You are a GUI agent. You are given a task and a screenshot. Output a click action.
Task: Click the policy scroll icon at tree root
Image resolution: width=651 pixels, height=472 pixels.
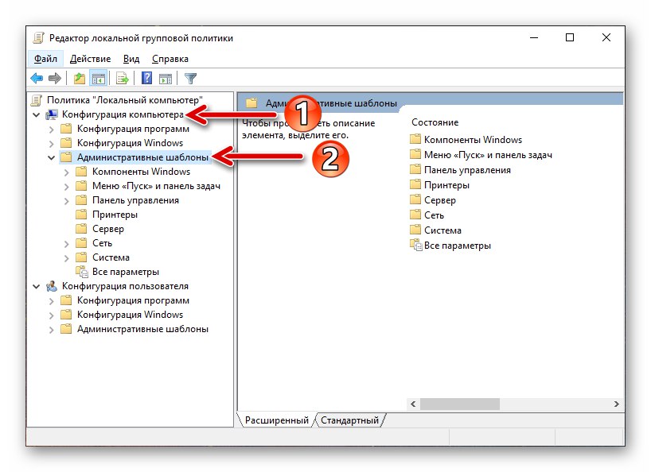pos(37,100)
